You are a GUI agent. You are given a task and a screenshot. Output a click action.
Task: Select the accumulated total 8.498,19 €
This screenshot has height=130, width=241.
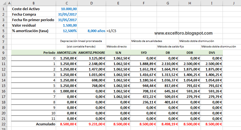coord(168,124)
